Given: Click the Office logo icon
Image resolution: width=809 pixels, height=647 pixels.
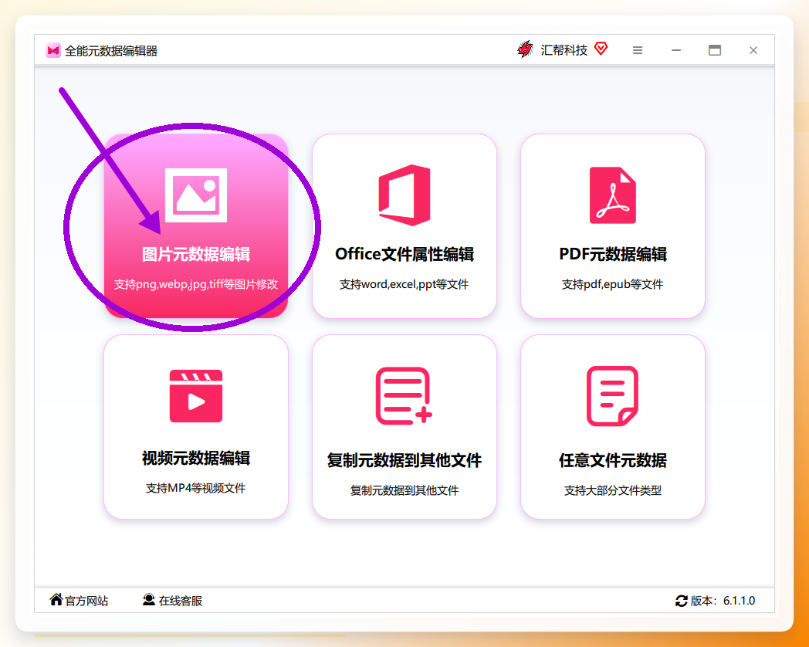Looking at the screenshot, I should [404, 195].
